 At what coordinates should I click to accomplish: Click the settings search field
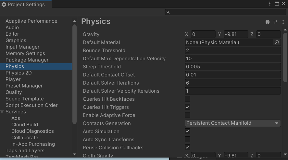(x=225, y=12)
